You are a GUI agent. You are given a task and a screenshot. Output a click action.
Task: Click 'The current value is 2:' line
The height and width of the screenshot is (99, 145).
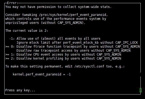pos(27,31)
